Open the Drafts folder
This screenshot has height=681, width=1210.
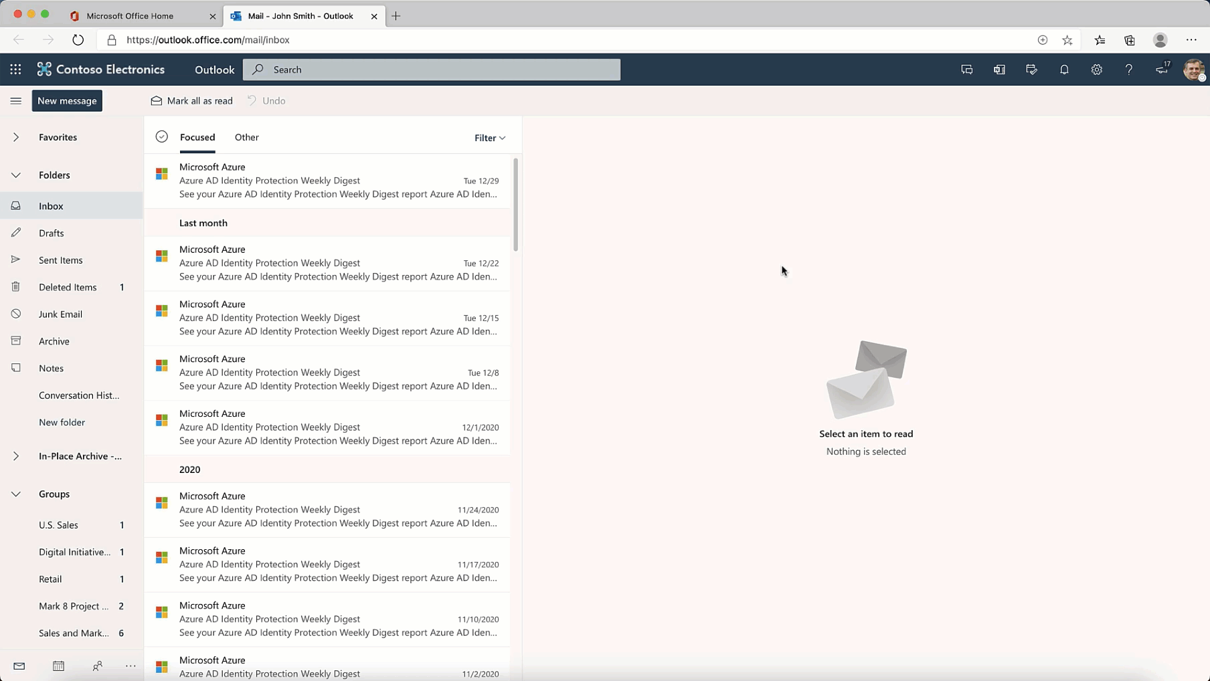(72, 233)
